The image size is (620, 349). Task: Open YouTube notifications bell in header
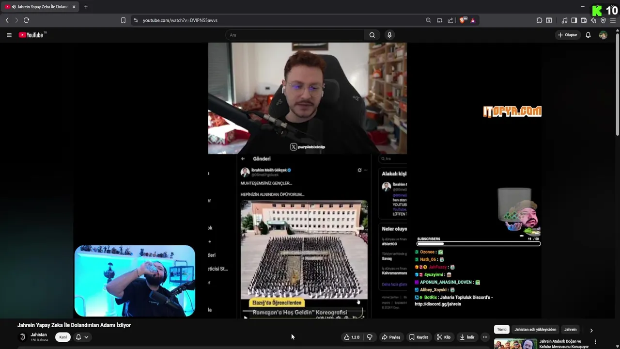[588, 35]
